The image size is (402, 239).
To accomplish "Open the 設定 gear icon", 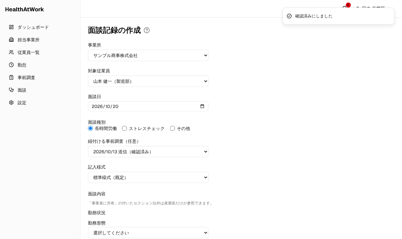I will (11, 103).
